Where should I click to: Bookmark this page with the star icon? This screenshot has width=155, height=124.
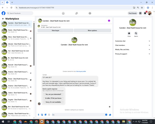[142, 8]
